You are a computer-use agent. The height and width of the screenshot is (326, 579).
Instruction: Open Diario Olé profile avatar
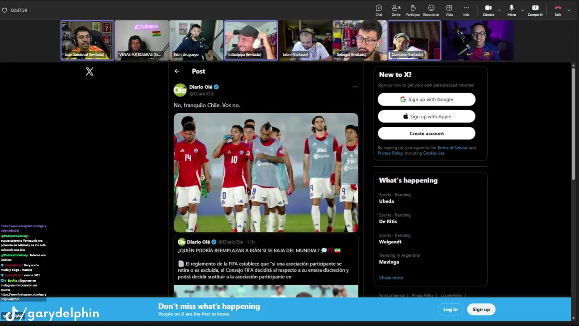(x=180, y=90)
